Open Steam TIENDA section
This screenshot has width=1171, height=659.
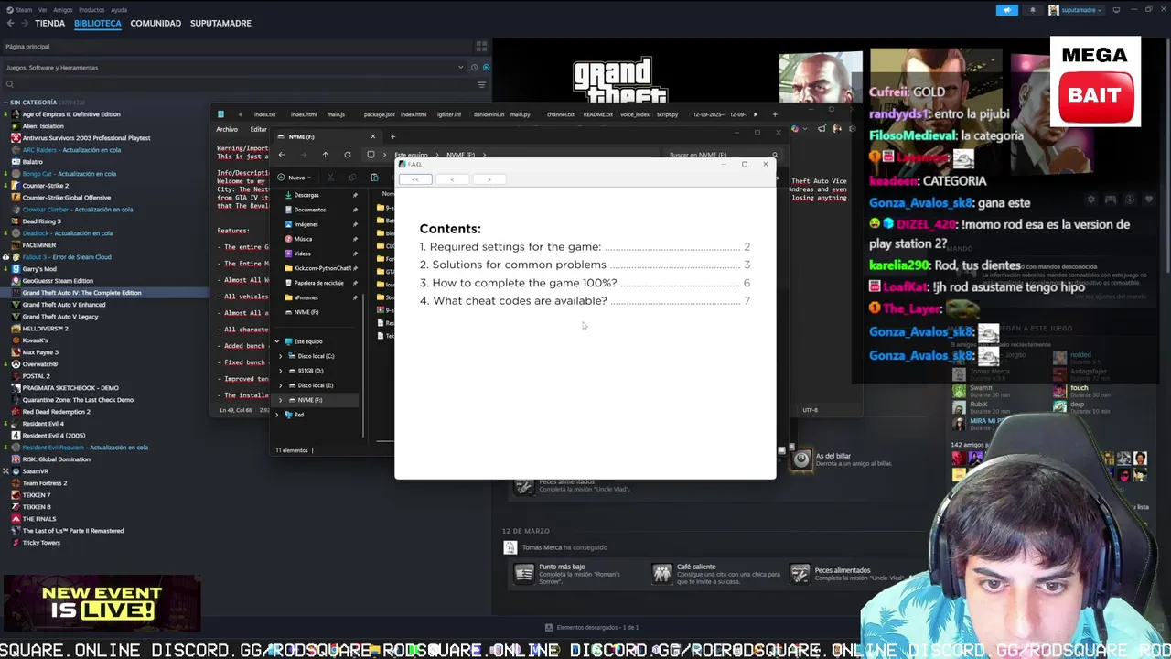point(49,23)
